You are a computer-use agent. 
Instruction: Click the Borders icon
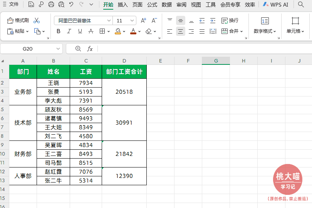pos(102,31)
